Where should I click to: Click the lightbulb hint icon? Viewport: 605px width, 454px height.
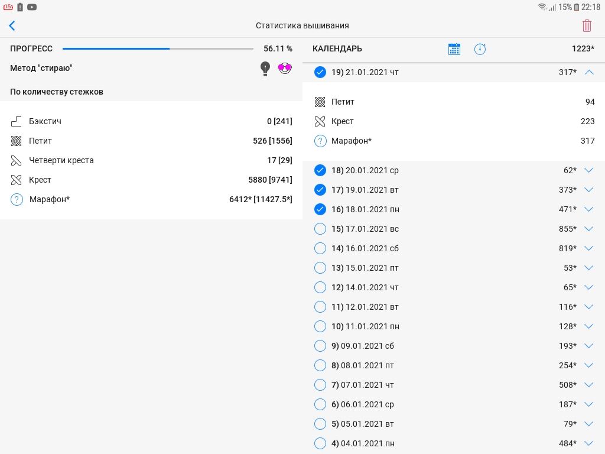[265, 69]
